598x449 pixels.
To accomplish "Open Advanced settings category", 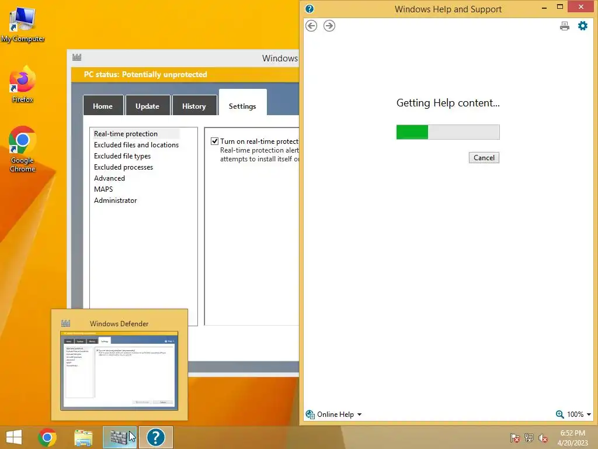I will click(109, 178).
